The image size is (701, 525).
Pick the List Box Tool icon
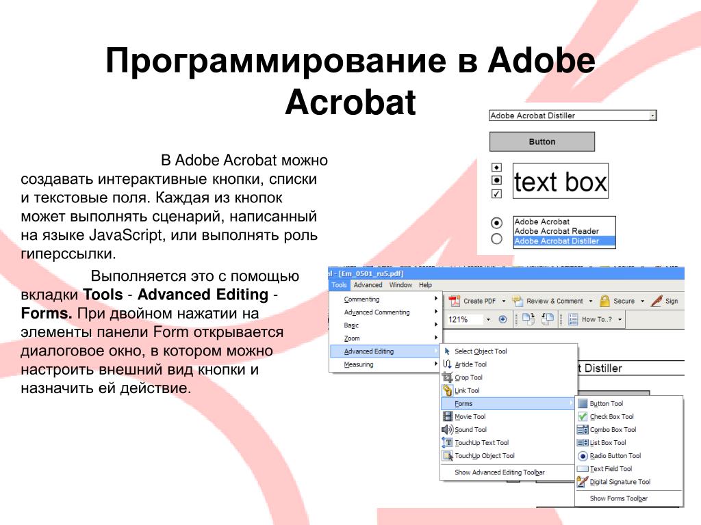[x=583, y=443]
